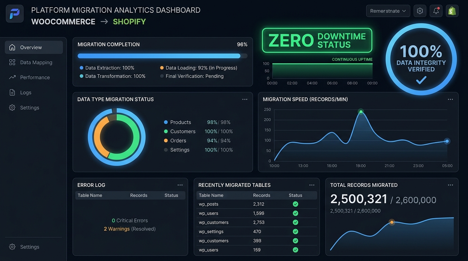468x261 pixels.
Task: Click the "0 Critical Errors" text
Action: pyautogui.click(x=130, y=221)
